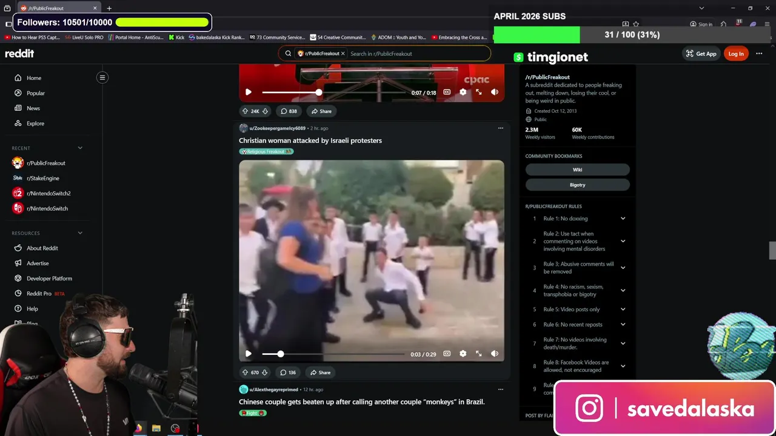Open r/PublicFreakout from recent list

point(46,163)
